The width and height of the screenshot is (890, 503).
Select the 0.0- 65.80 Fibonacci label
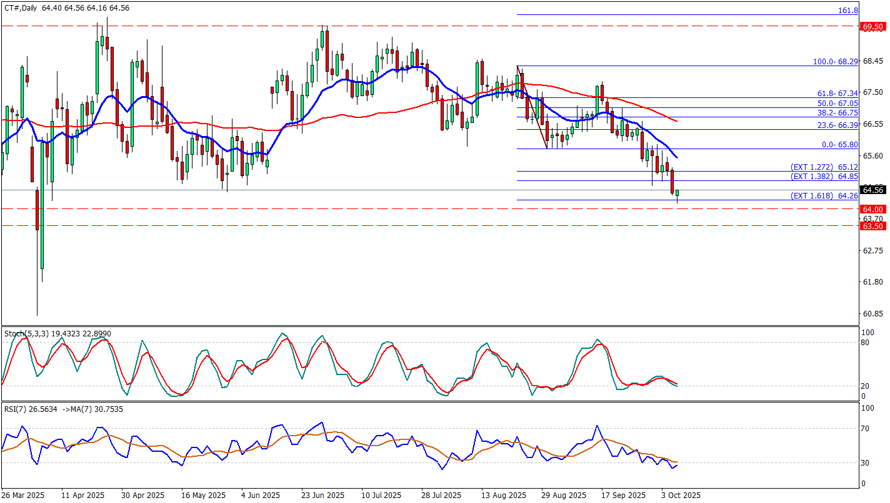(x=839, y=144)
